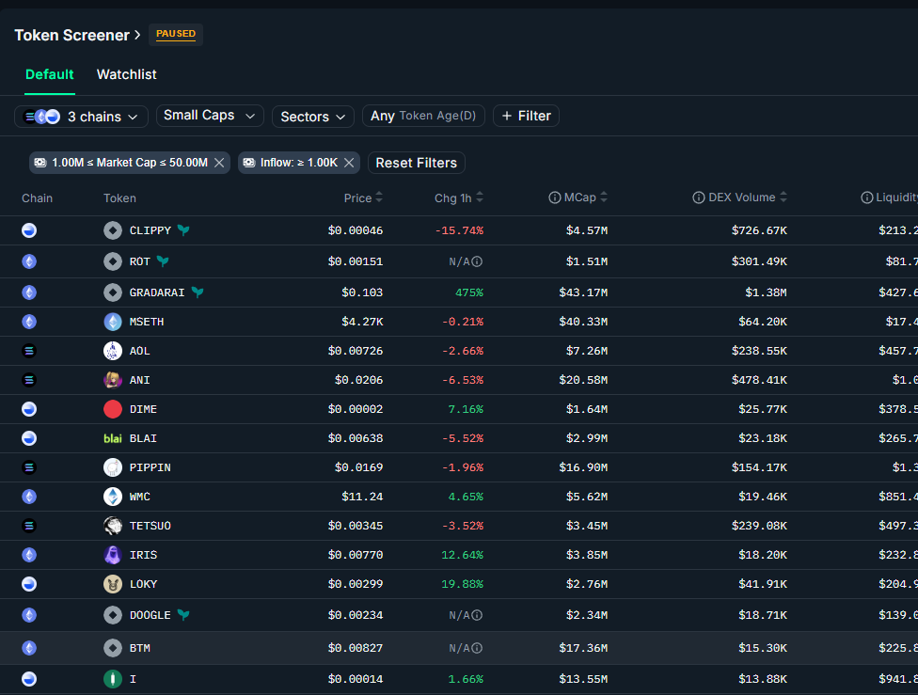918x695 pixels.
Task: Click the sprout icon next to GRADARAI
Action: pos(198,292)
